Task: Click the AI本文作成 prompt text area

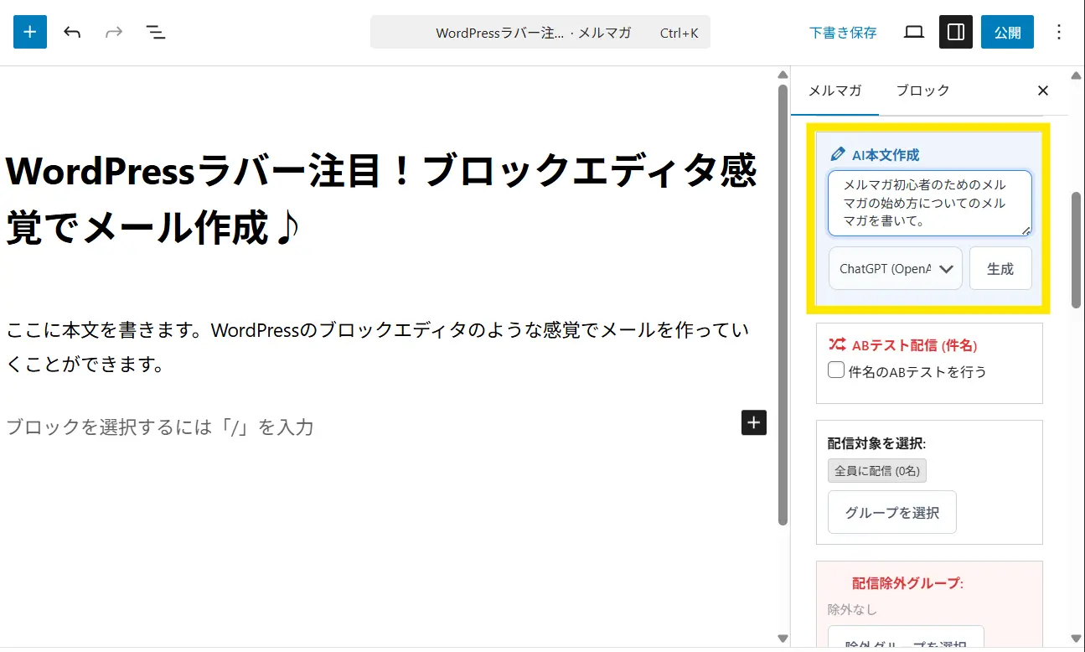Action: coord(929,204)
